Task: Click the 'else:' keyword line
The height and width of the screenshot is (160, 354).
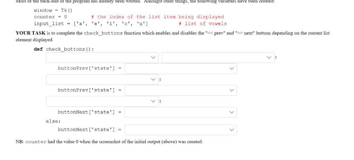Action: 53,121
